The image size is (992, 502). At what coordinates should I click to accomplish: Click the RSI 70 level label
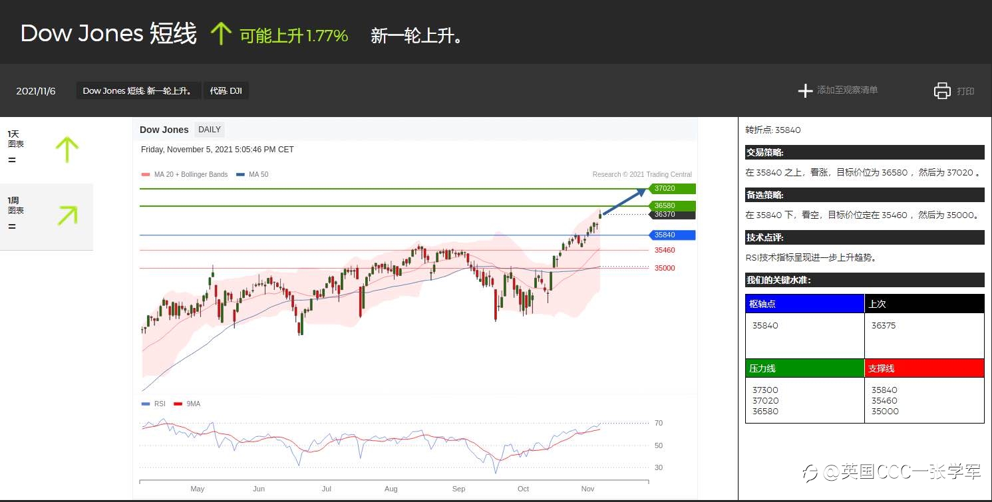pyautogui.click(x=659, y=424)
